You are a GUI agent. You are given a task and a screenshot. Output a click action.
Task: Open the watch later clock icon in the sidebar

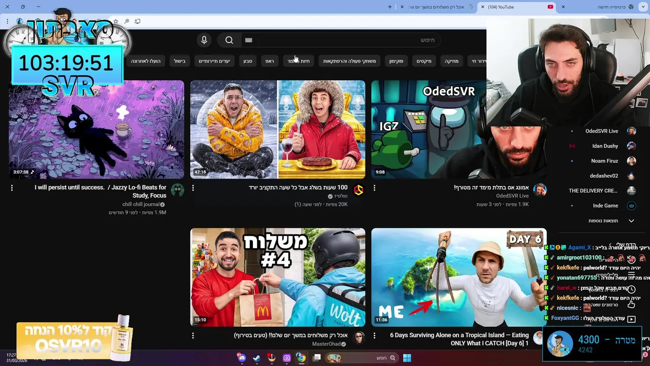point(631,289)
